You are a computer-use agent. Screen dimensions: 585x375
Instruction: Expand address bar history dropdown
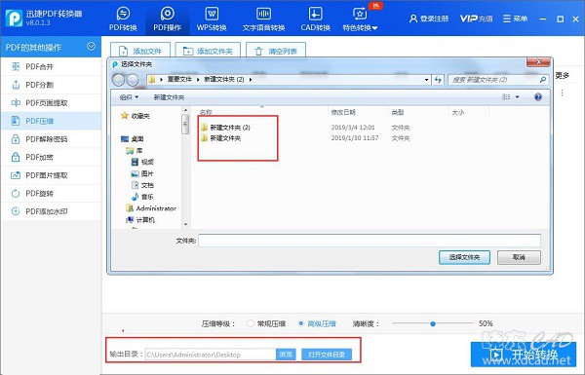(x=426, y=80)
